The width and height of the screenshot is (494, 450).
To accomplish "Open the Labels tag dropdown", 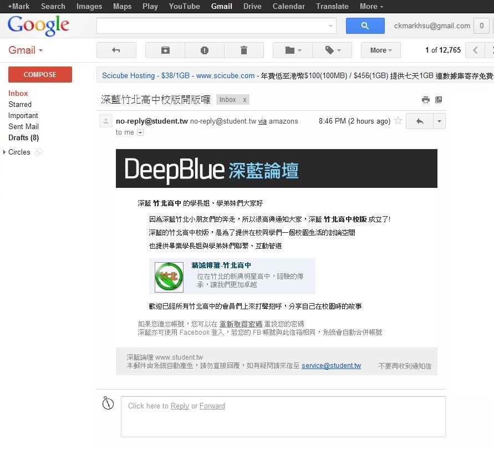I will pos(332,50).
